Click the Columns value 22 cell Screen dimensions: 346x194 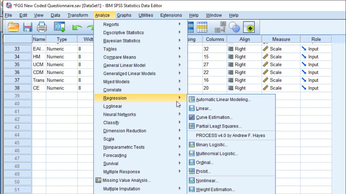coord(215,72)
